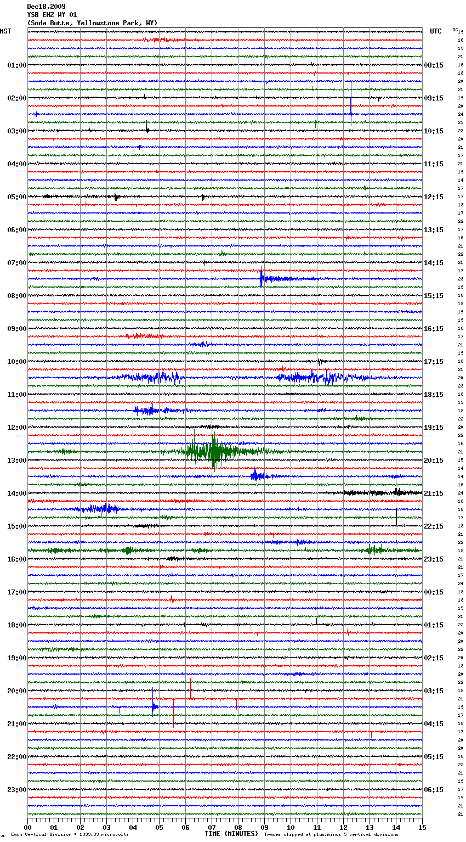Viewport: 466px width, 842px height.
Task: Click the tall blue spike on the 02:00 MST trace
Action: 351,104
